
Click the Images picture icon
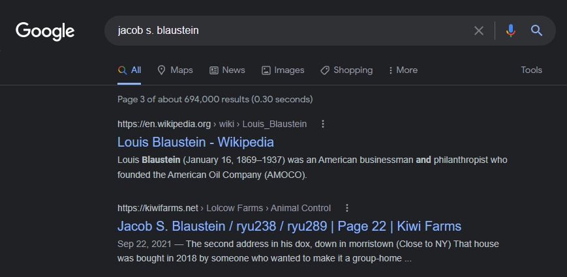(x=266, y=70)
